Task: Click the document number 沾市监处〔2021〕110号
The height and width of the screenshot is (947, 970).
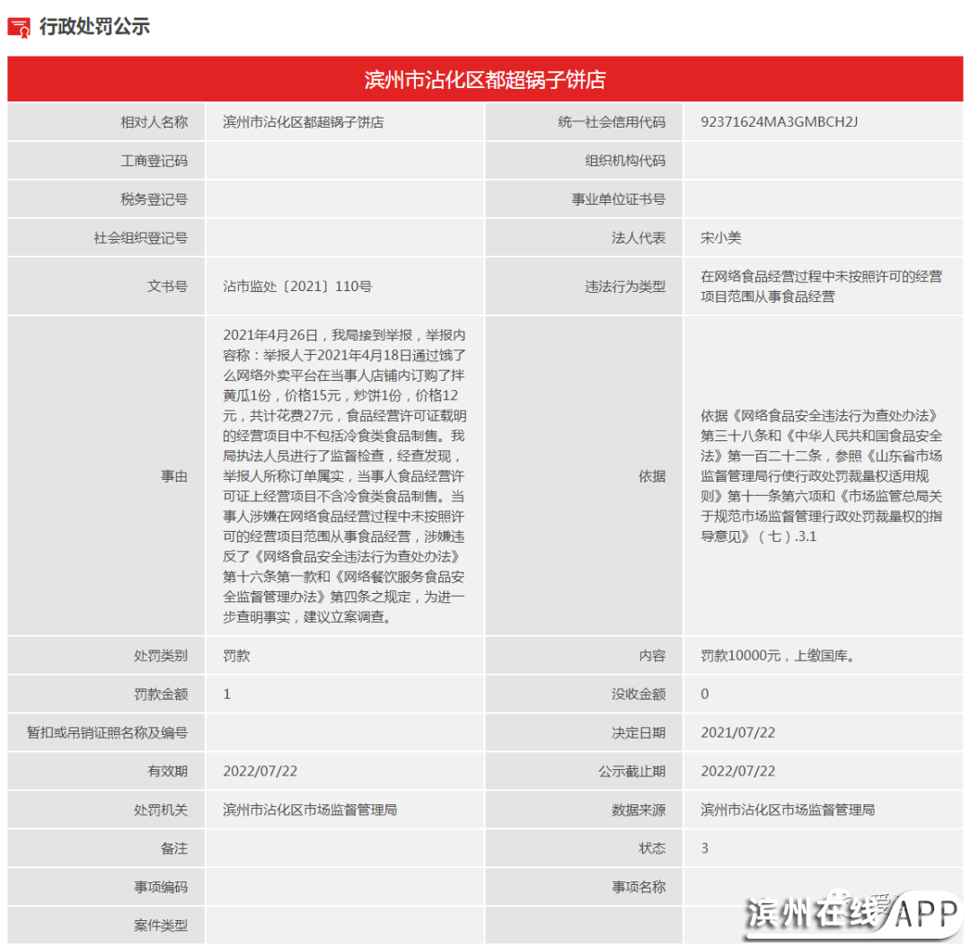Action: pyautogui.click(x=296, y=286)
